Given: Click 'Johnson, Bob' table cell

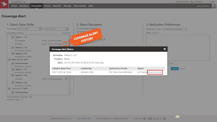Looking at the screenshot, I should click(94, 72).
